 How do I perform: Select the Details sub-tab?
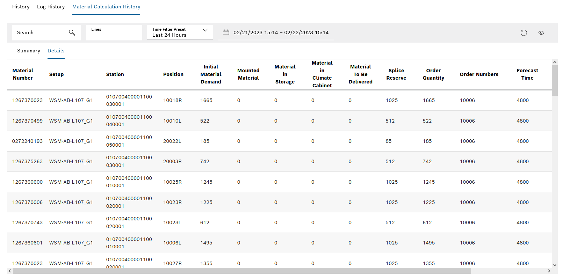(x=56, y=51)
